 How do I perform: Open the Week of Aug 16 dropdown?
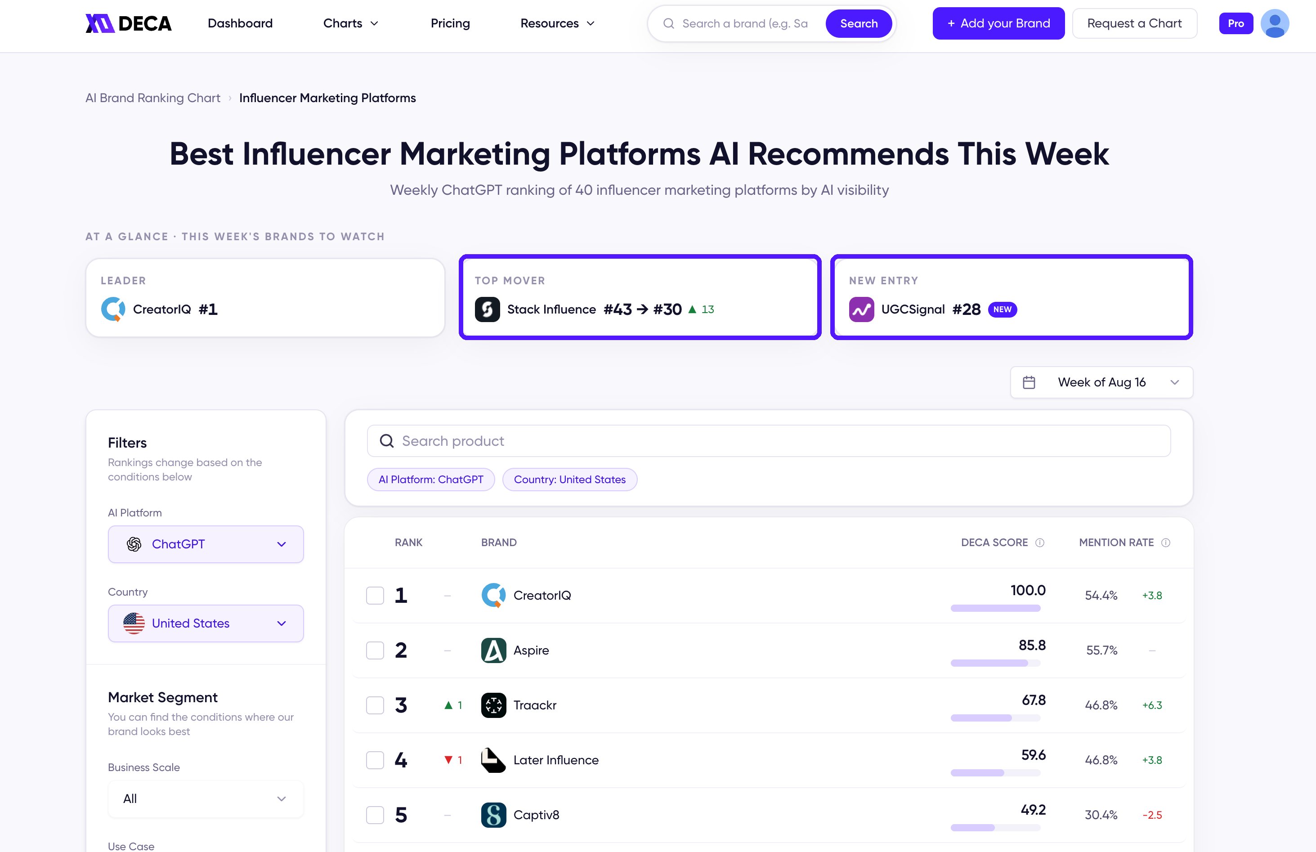1101,382
